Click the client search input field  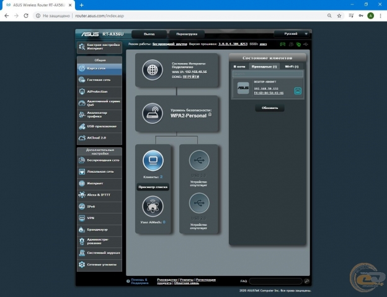click(x=268, y=74)
